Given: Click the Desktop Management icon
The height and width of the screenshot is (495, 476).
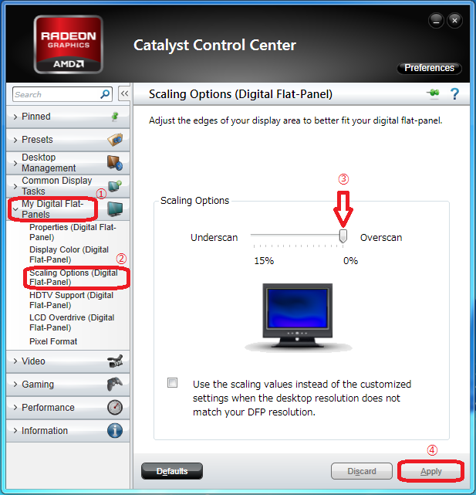Looking at the screenshot, I should (x=115, y=163).
